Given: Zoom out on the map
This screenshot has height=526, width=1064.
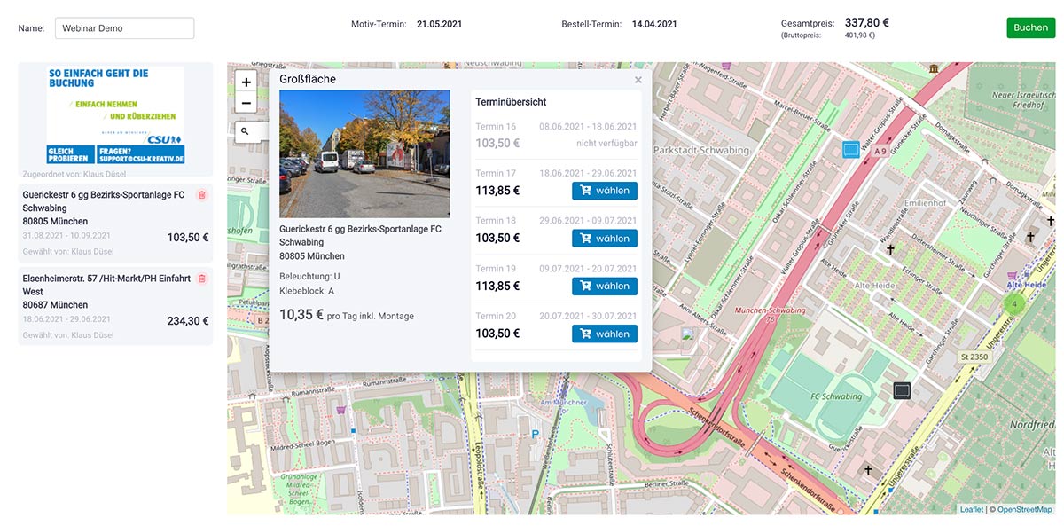Looking at the screenshot, I should [246, 103].
